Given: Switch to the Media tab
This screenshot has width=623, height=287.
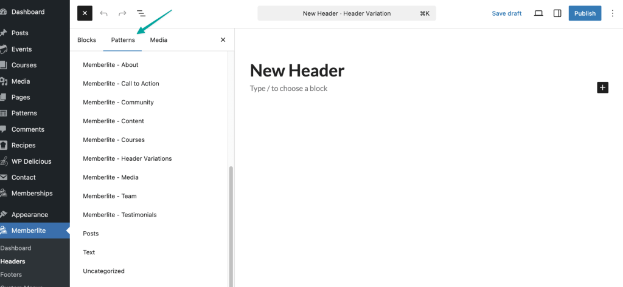Looking at the screenshot, I should pos(159,39).
